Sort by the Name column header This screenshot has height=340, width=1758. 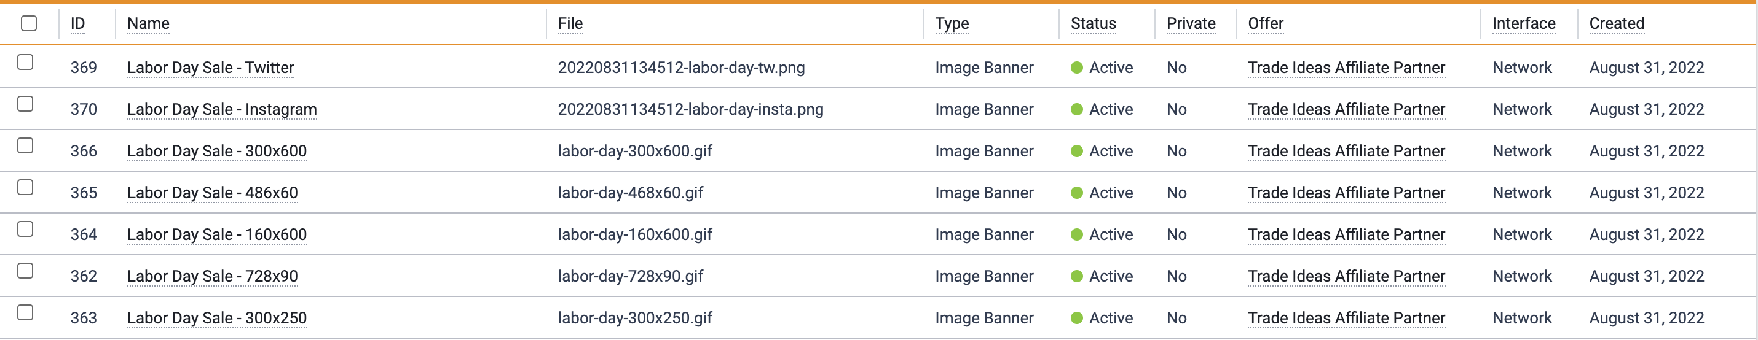pos(148,24)
